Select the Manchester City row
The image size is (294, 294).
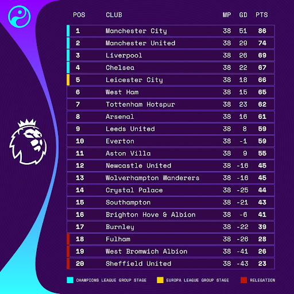tap(171, 31)
